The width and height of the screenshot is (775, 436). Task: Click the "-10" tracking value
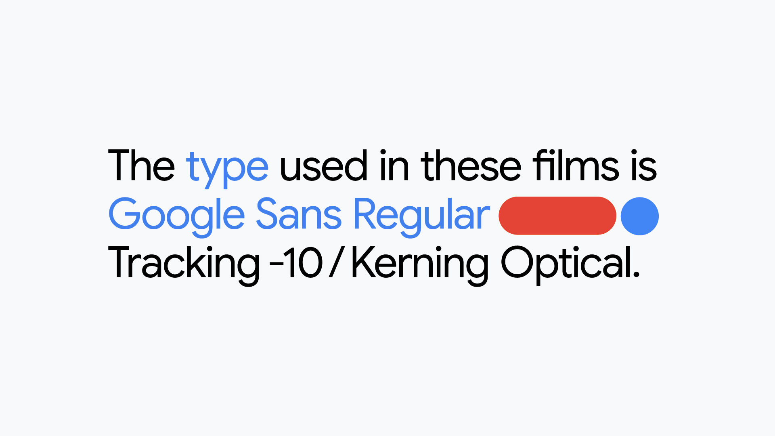coord(296,263)
